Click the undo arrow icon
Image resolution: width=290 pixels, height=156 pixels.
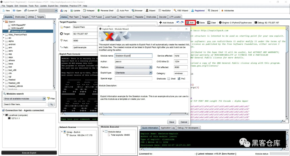178,22
